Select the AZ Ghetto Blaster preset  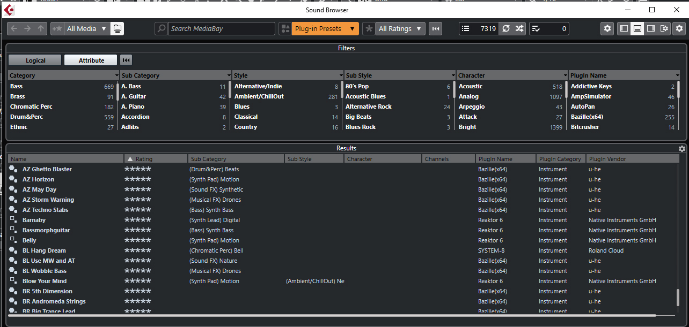coord(47,169)
